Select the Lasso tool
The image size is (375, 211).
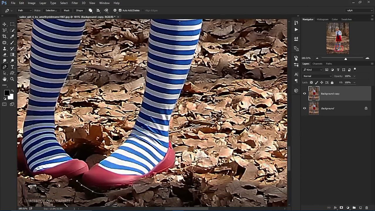(5, 30)
